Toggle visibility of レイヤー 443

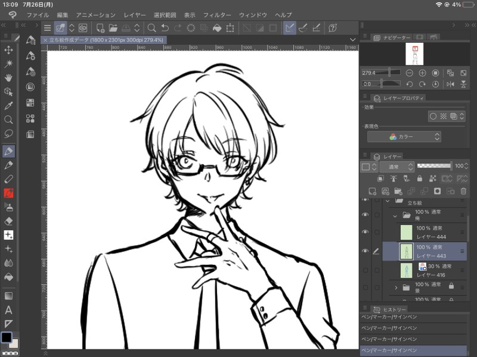[366, 251]
